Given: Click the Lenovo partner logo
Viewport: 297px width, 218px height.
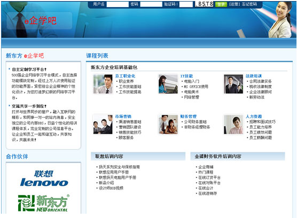Looking at the screenshot, I should coord(44,178).
